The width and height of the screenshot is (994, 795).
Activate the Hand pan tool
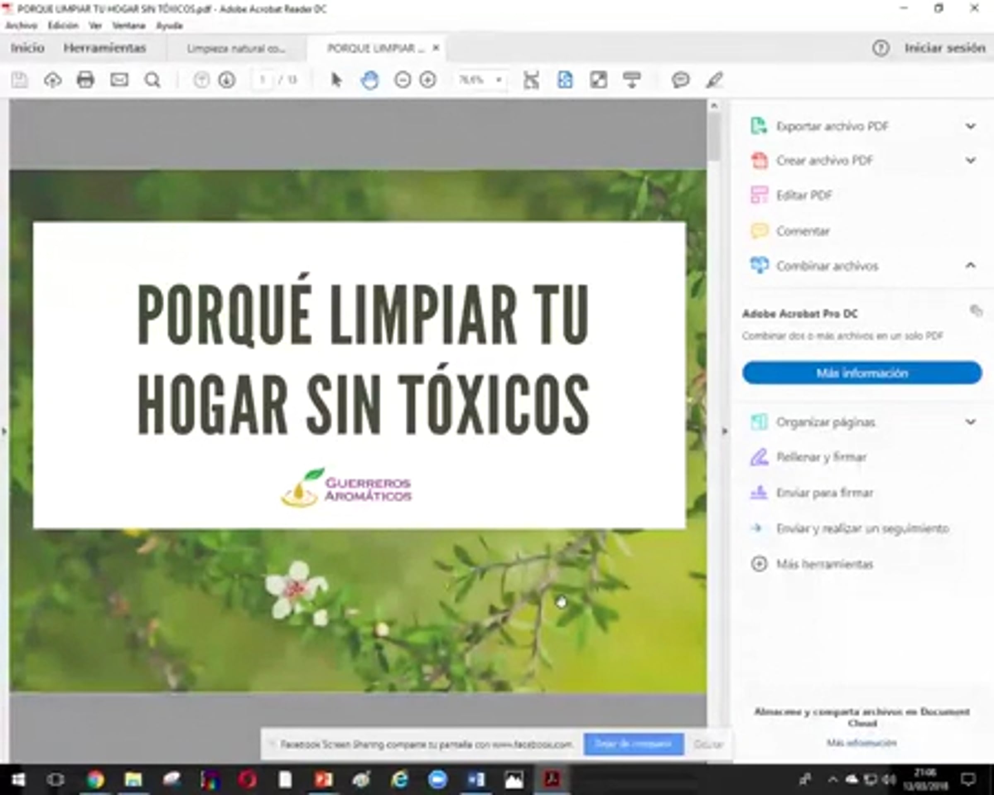pos(370,80)
